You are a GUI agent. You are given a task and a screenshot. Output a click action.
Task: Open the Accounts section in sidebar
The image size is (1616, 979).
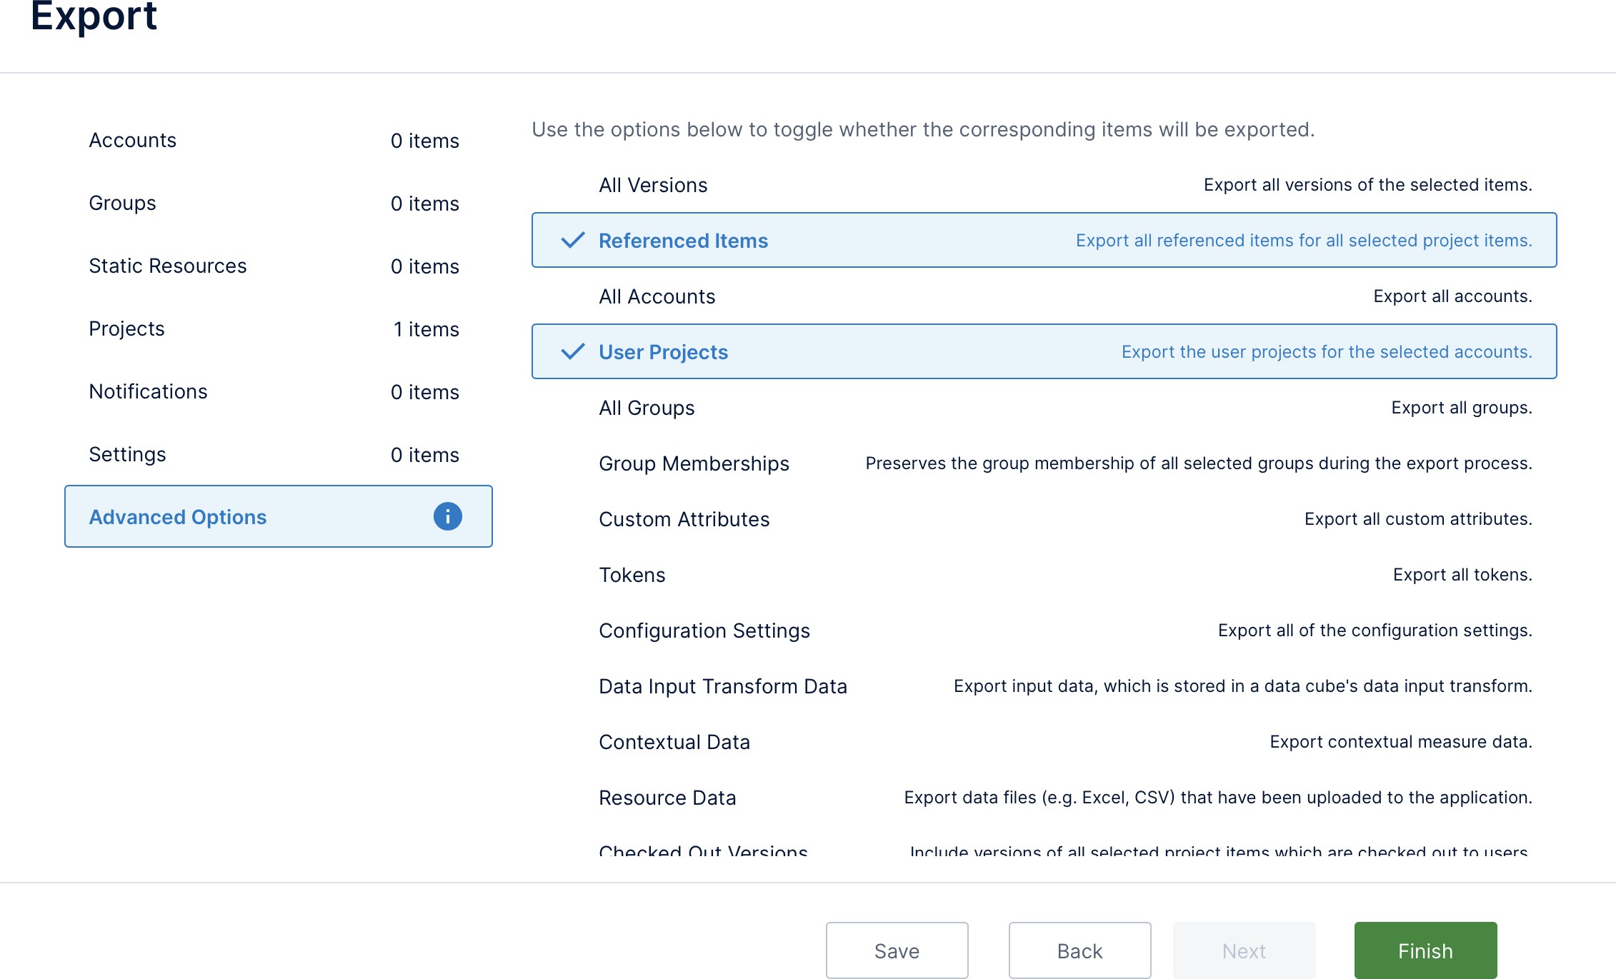click(x=133, y=140)
